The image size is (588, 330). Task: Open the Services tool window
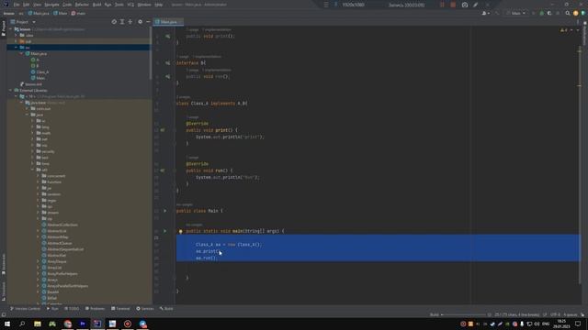click(145, 309)
